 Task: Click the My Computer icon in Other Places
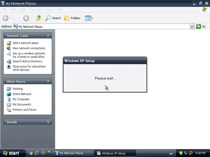9,99
